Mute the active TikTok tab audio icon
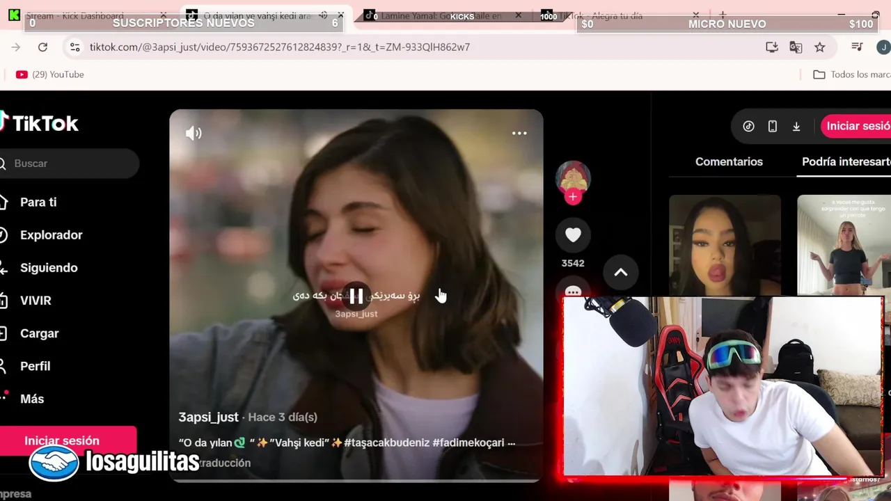891x501 pixels. coord(323,15)
